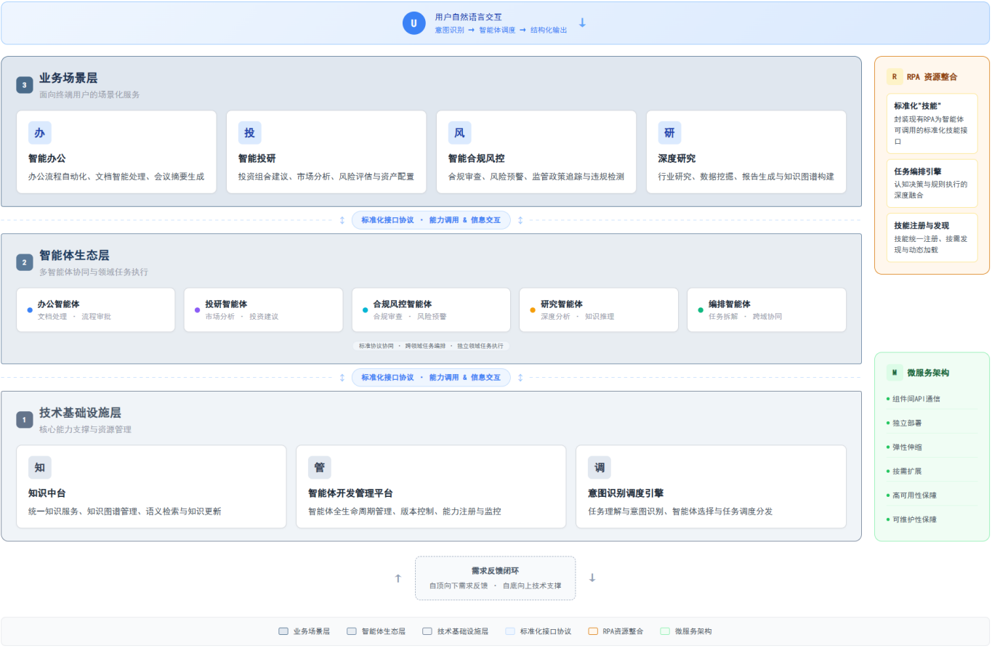Click the 办 icon on the 智能办公 card
Screen dimensions: 992x648
40,133
